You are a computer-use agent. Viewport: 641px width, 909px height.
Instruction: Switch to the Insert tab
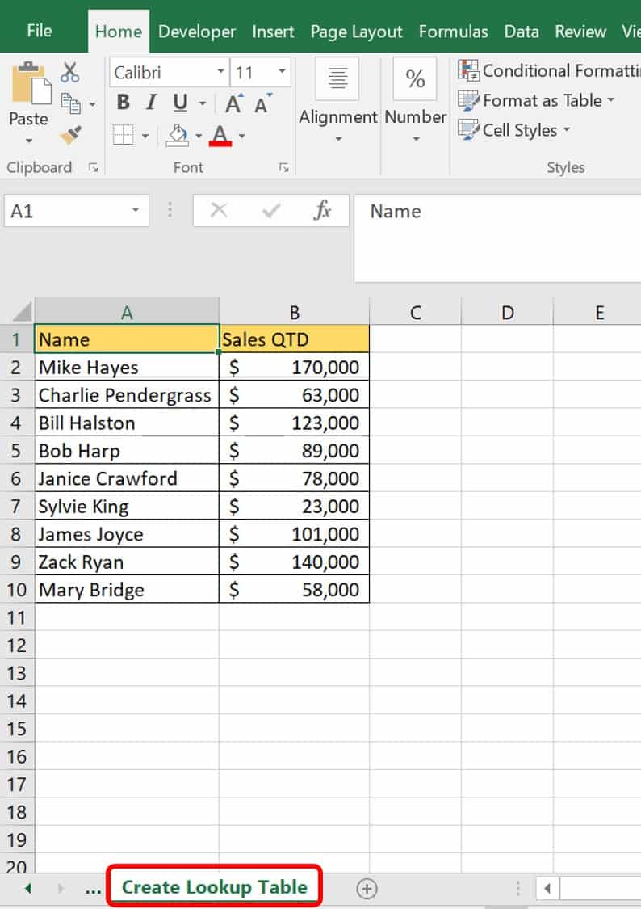coord(273,32)
